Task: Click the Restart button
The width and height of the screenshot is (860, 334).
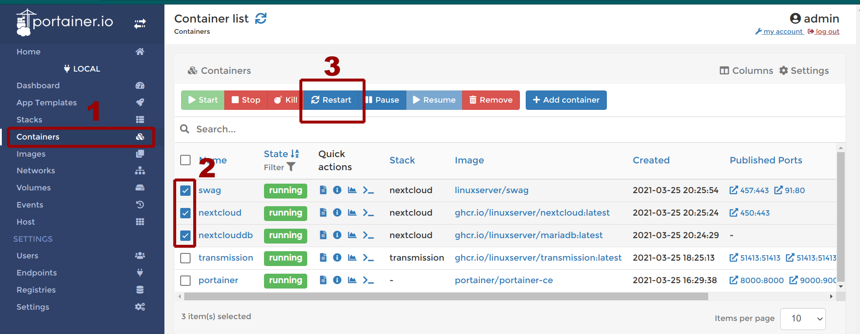Action: pyautogui.click(x=331, y=100)
